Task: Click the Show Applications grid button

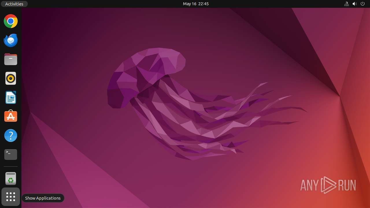Action: (x=11, y=197)
